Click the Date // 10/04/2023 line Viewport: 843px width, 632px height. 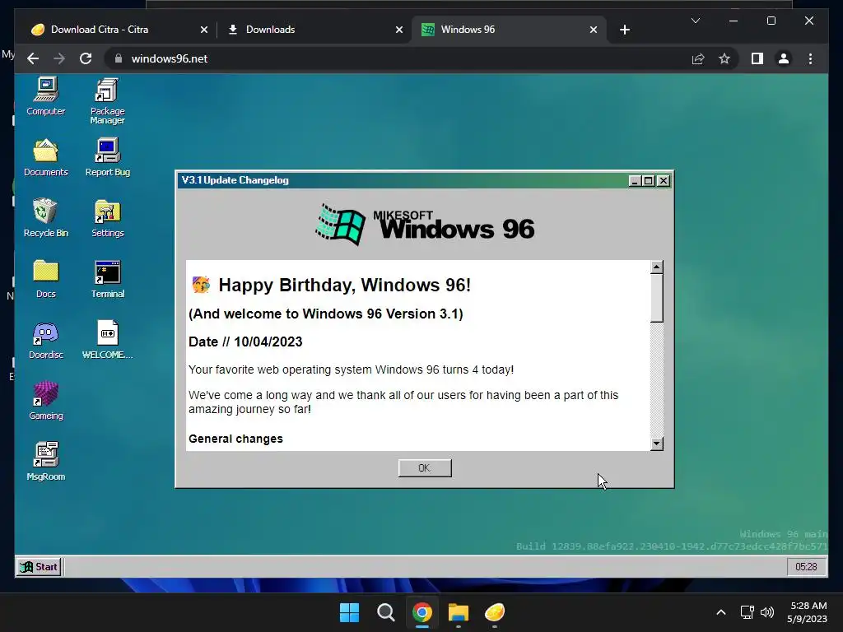[x=245, y=342]
